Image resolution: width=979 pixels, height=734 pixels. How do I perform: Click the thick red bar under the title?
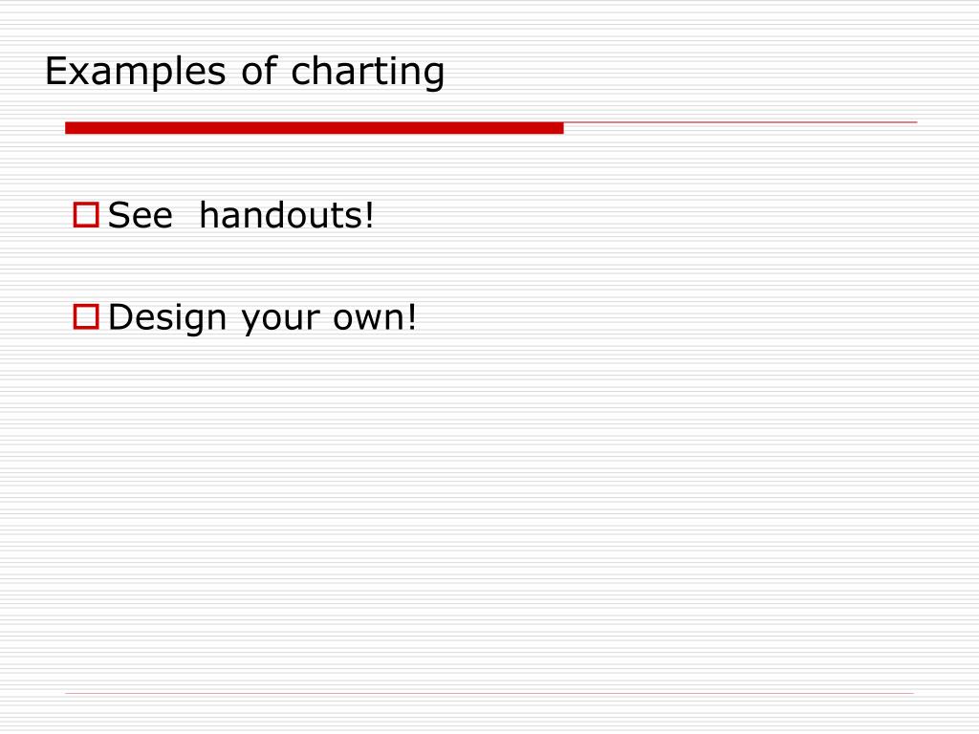tap(314, 128)
